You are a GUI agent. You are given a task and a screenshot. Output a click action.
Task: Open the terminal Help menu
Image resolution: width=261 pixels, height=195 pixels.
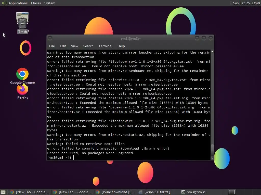121,46
